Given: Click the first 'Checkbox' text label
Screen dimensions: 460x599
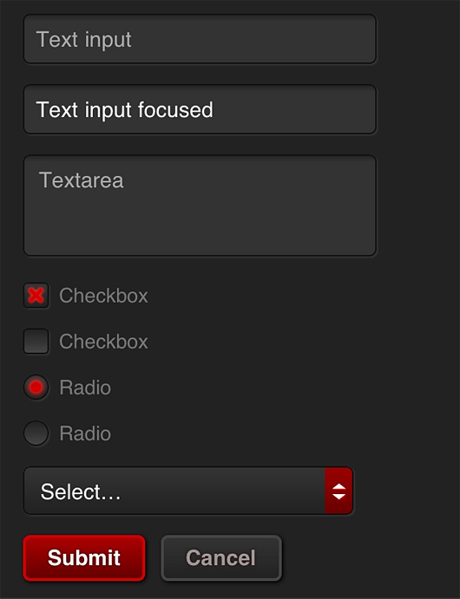Looking at the screenshot, I should [x=103, y=296].
